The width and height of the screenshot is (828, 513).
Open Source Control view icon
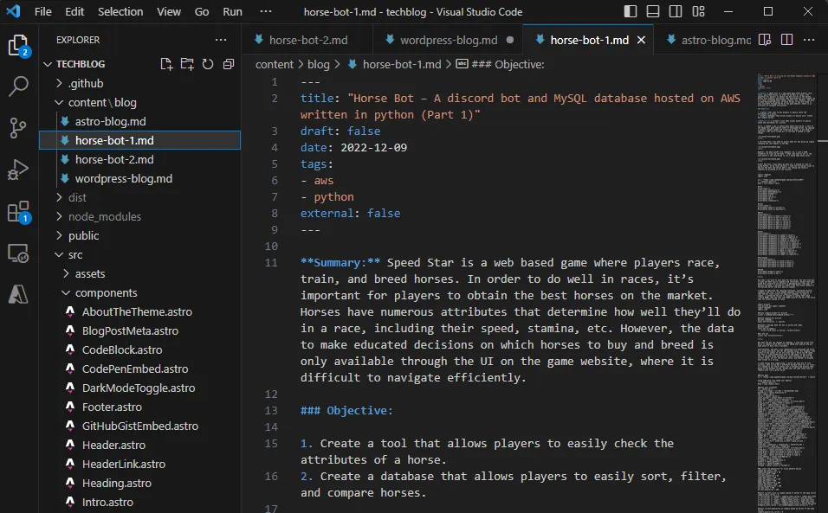point(18,127)
